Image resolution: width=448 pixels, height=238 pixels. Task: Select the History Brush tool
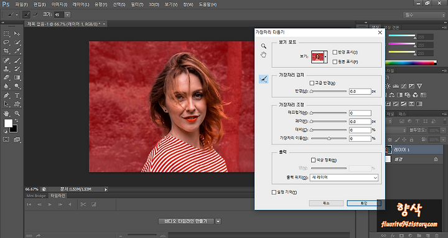pos(17,69)
